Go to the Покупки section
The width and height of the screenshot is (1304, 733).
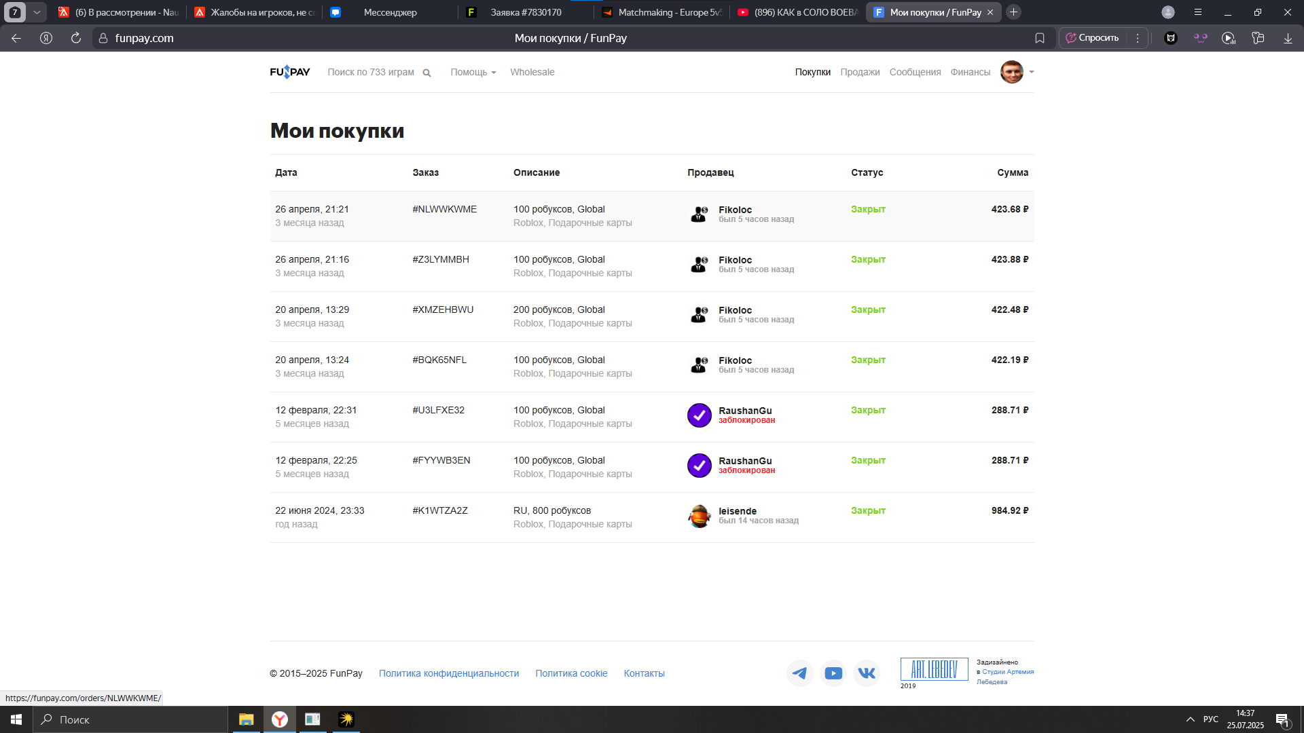(x=813, y=72)
